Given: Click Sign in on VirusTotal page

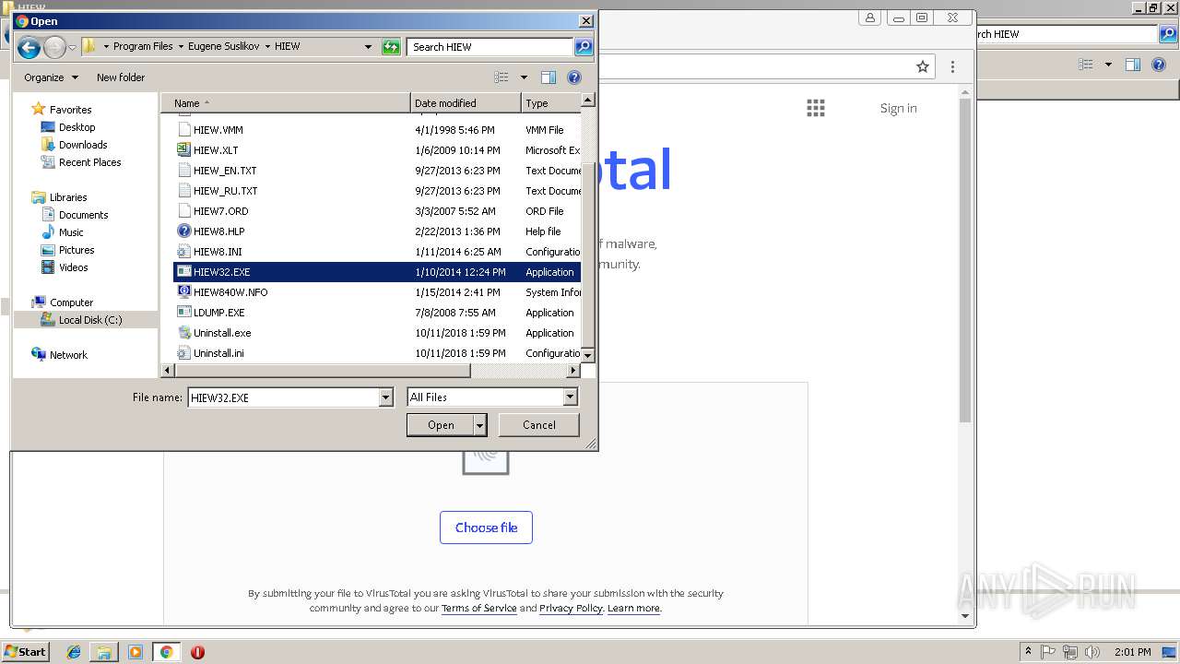Looking at the screenshot, I should tap(898, 108).
